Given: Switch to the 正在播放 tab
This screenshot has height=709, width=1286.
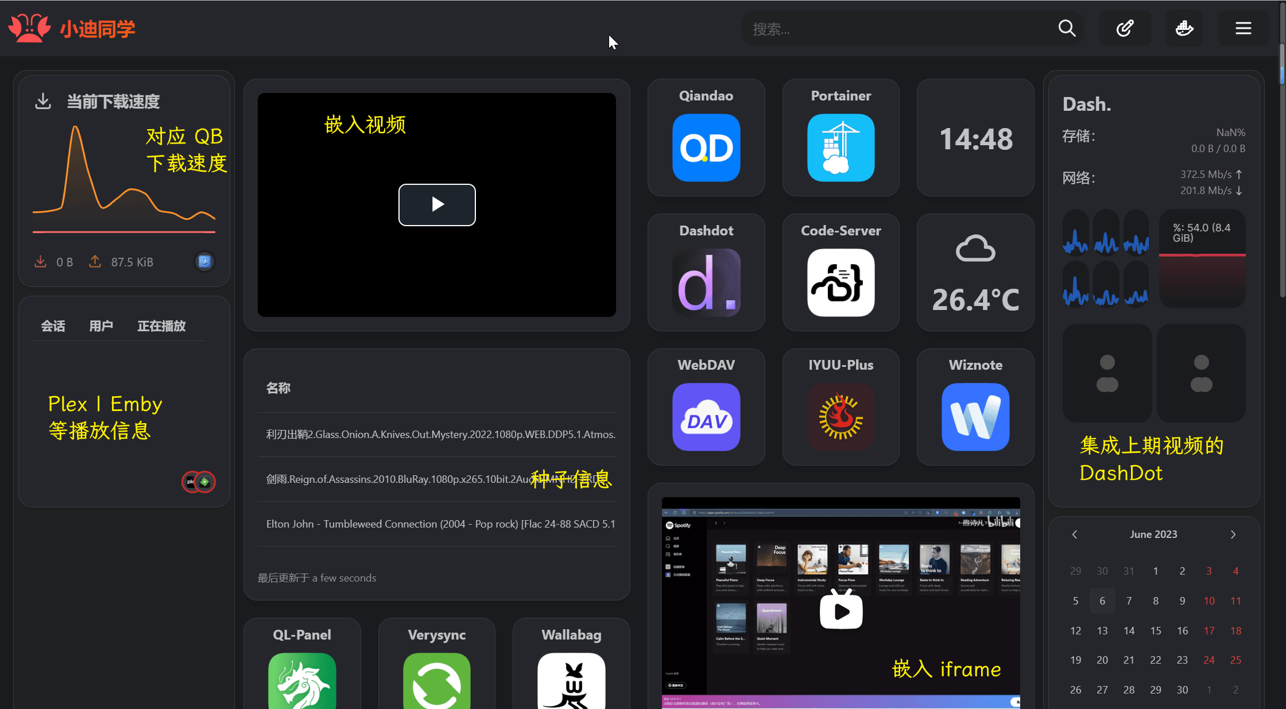Looking at the screenshot, I should pyautogui.click(x=161, y=326).
